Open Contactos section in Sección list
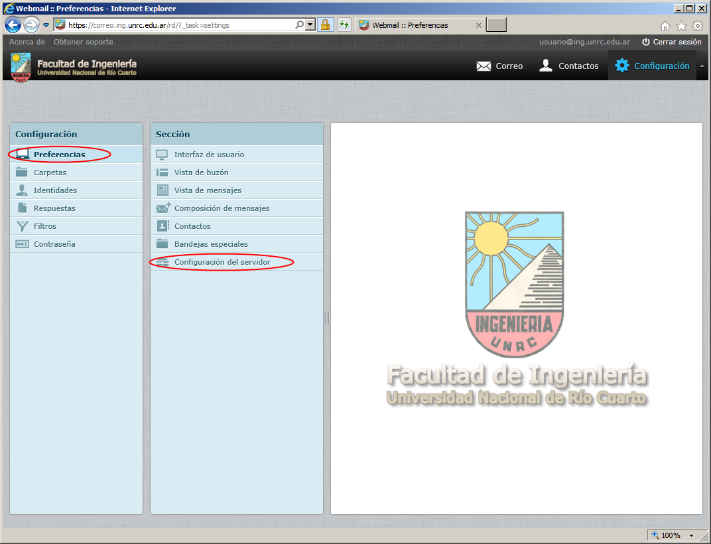Screen dimensions: 711x544 pyautogui.click(x=237, y=226)
